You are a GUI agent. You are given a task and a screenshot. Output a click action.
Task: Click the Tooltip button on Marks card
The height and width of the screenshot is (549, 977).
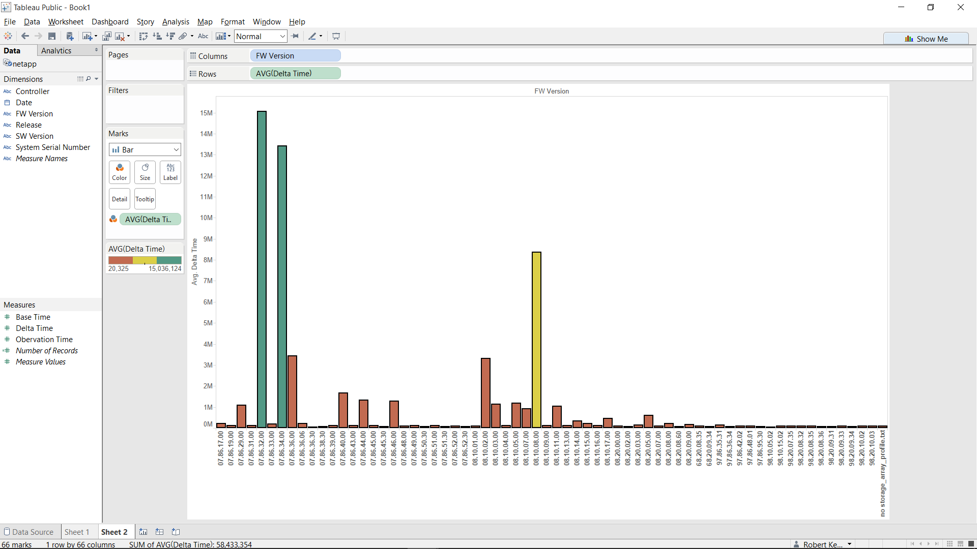(145, 199)
